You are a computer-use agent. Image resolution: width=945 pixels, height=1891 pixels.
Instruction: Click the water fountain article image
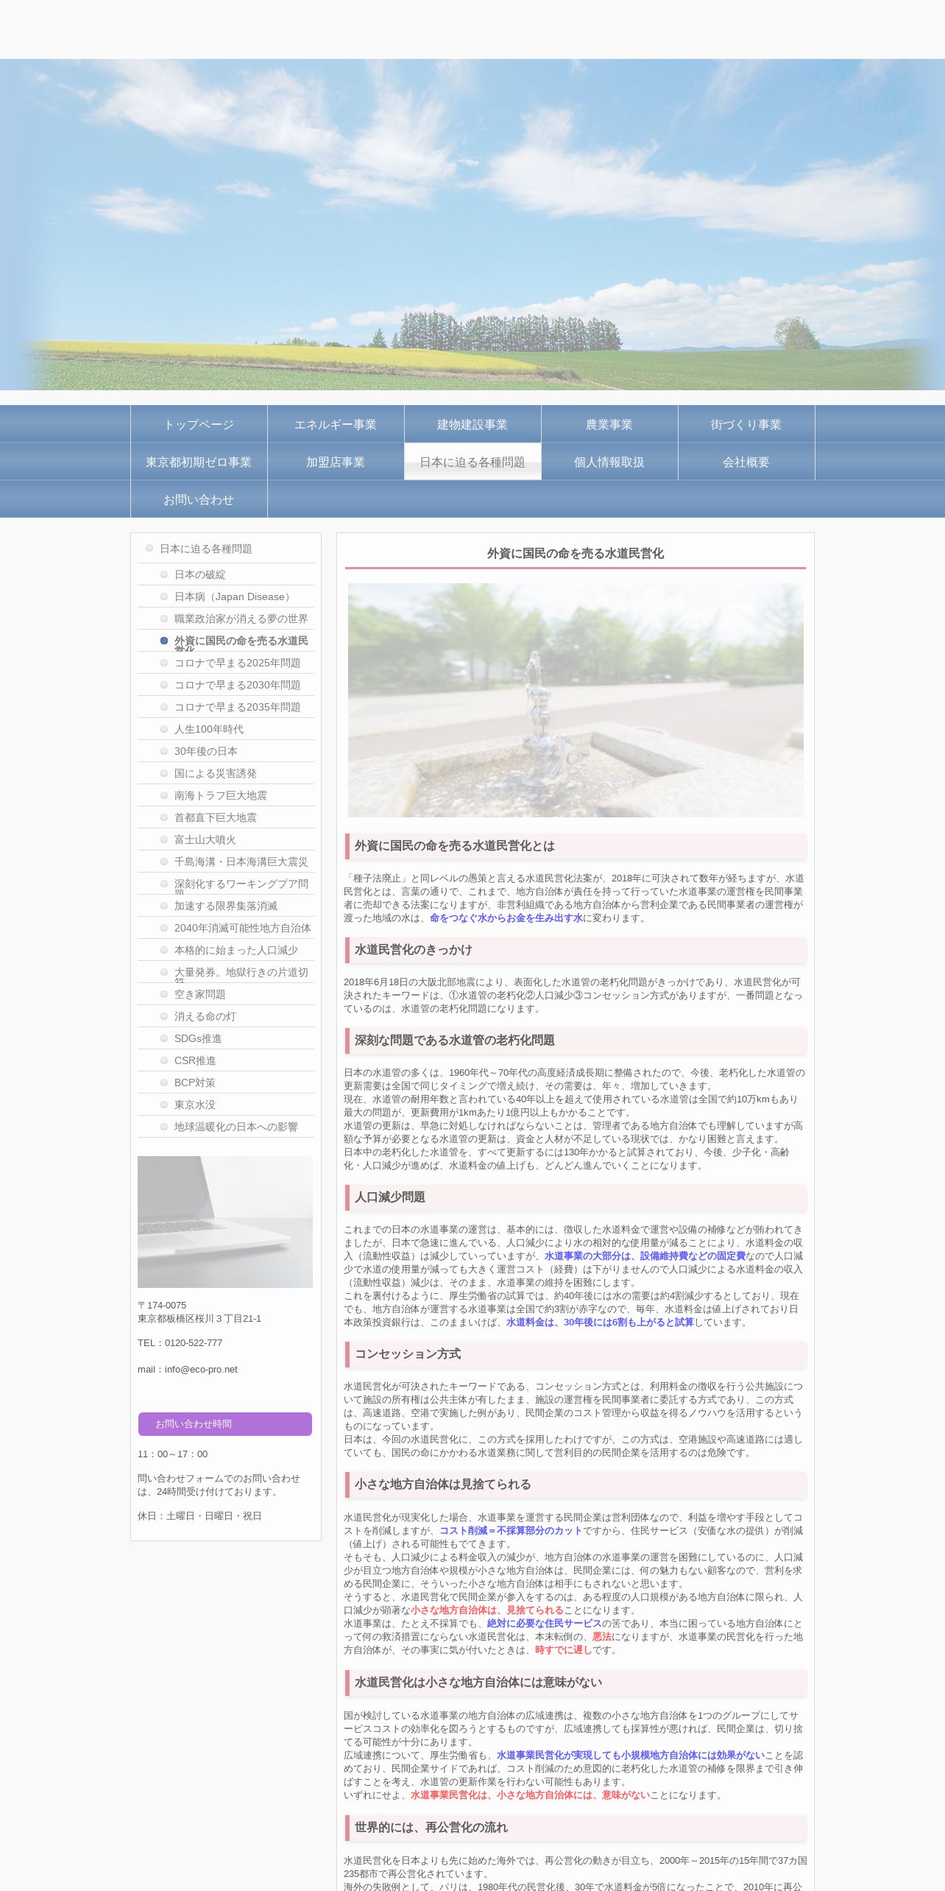[576, 700]
